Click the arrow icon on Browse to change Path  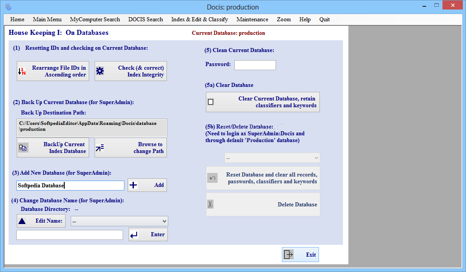(100, 148)
